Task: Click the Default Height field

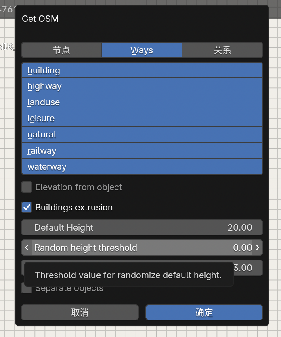Action: 142,227
